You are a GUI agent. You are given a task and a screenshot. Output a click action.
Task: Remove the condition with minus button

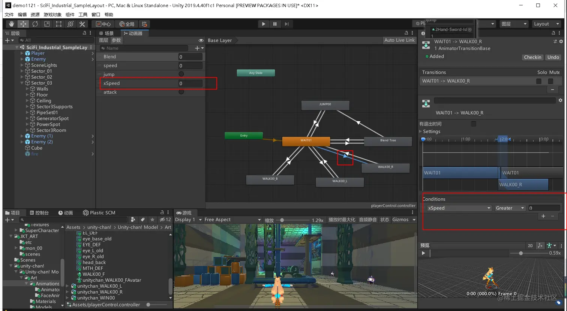pyautogui.click(x=552, y=216)
